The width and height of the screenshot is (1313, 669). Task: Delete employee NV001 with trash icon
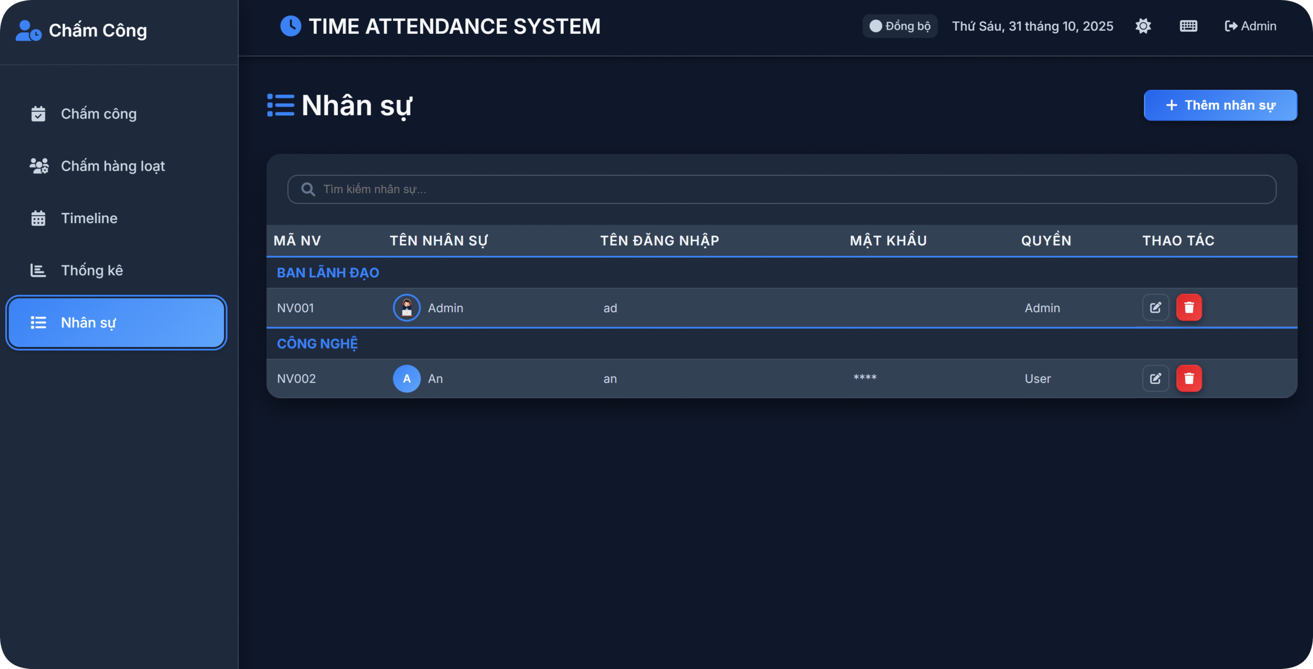(x=1189, y=308)
